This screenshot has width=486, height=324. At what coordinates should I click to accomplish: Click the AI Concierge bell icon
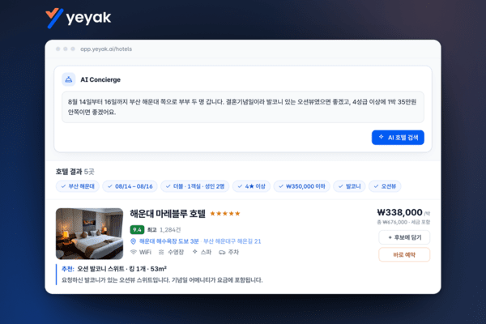pos(69,79)
